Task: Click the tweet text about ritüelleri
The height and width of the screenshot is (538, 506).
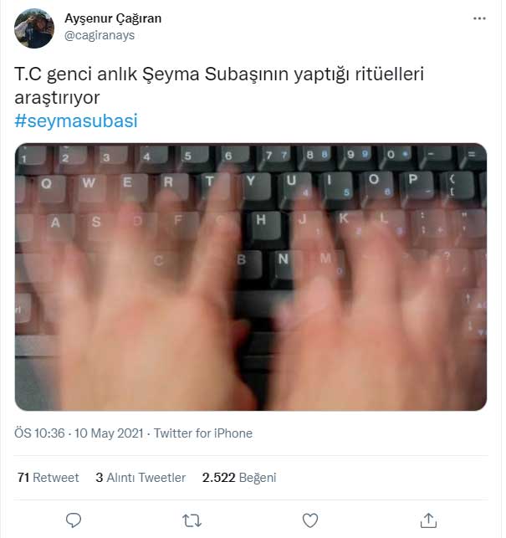Action: coord(219,85)
